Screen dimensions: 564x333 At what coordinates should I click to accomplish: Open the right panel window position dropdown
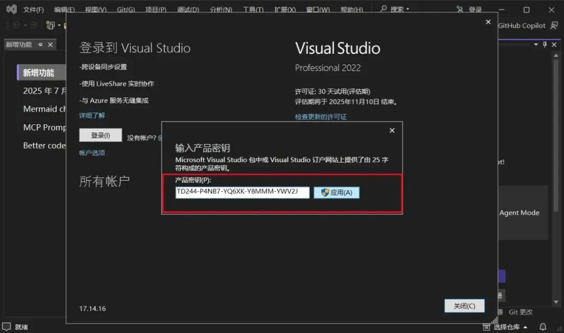[536, 44]
